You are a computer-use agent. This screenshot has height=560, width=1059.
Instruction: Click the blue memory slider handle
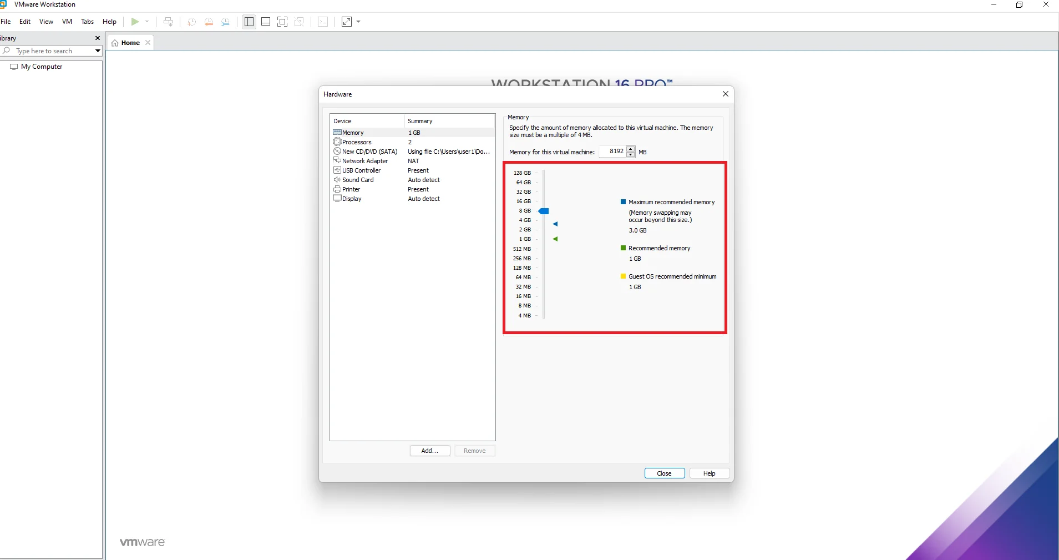click(544, 211)
